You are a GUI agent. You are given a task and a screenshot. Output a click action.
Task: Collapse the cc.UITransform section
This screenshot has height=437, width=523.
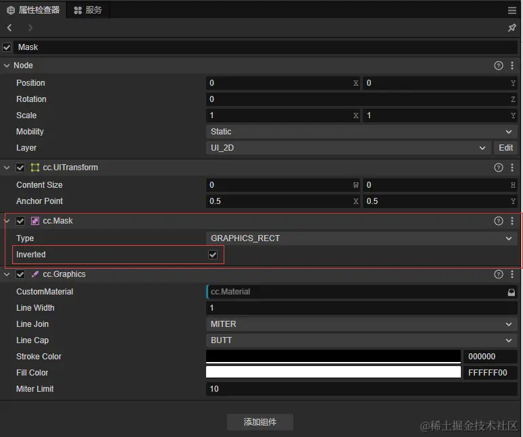point(7,168)
